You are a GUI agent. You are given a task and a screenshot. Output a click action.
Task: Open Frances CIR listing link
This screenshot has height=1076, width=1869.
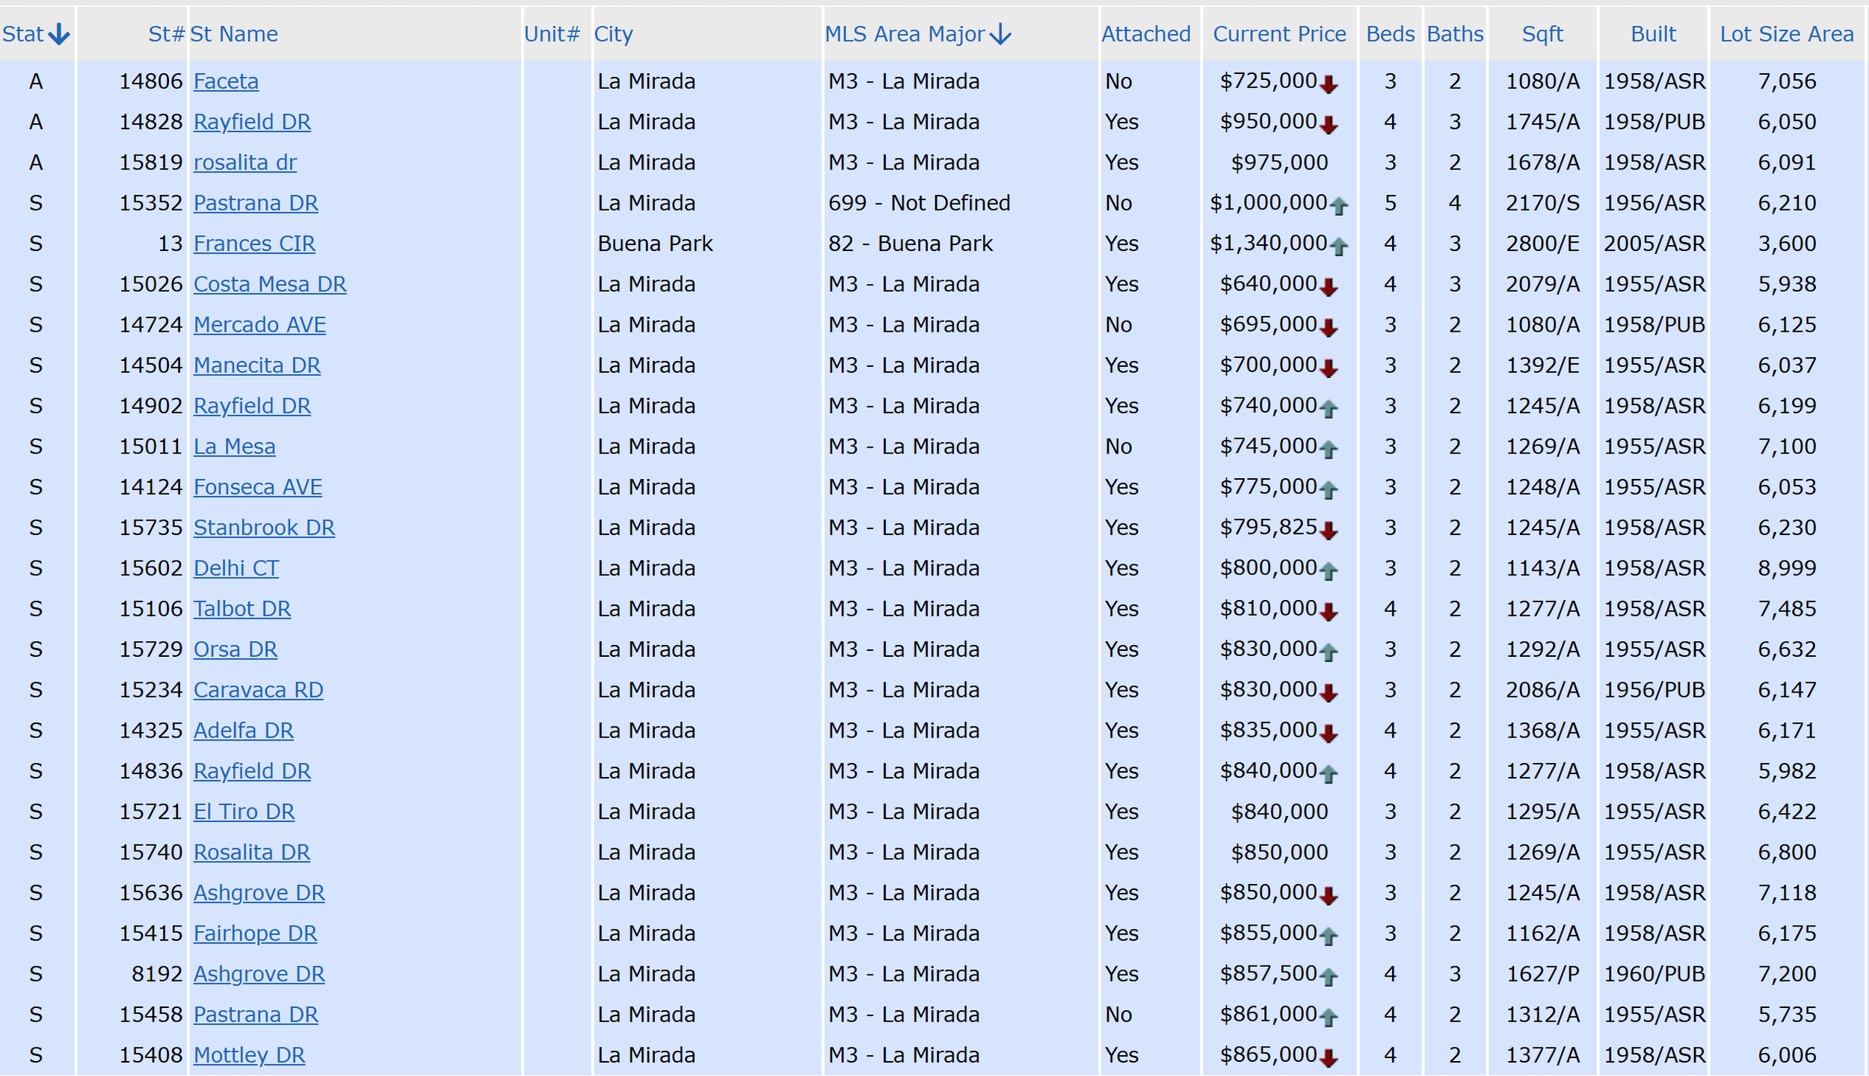click(x=254, y=244)
